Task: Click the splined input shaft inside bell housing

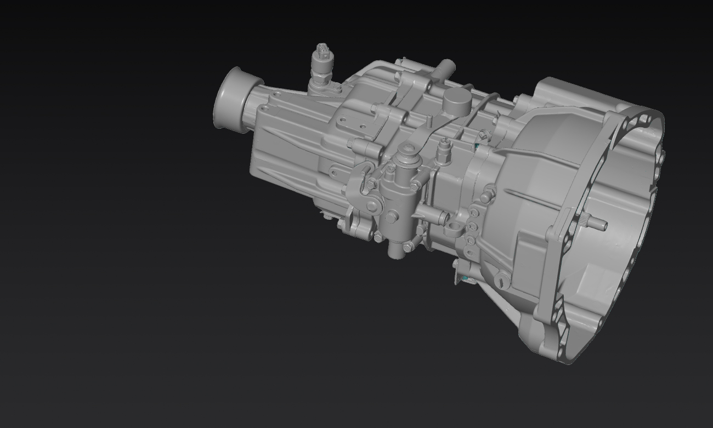Action: 593,222
